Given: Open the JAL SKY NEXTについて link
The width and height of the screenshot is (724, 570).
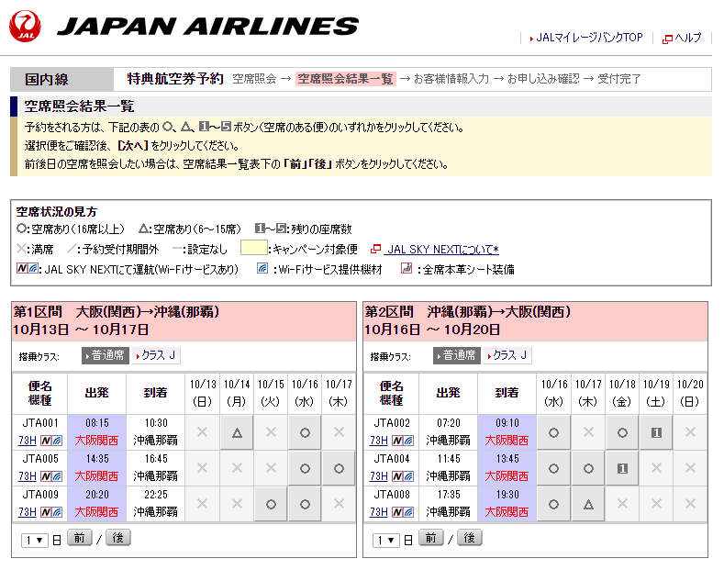Looking at the screenshot, I should (443, 250).
